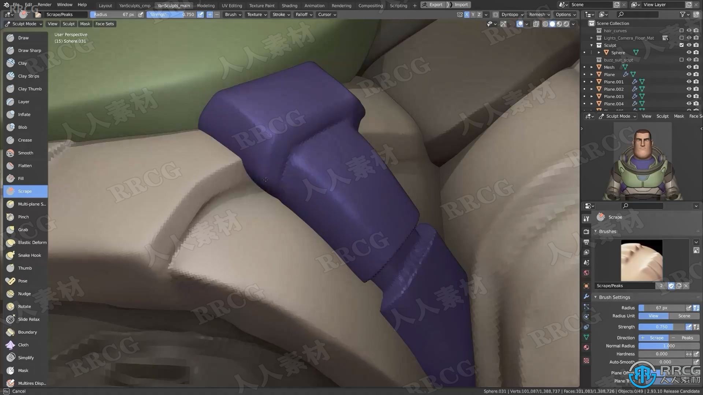The image size is (703, 395).
Task: Set brush Direction to Peaks
Action: 684,338
